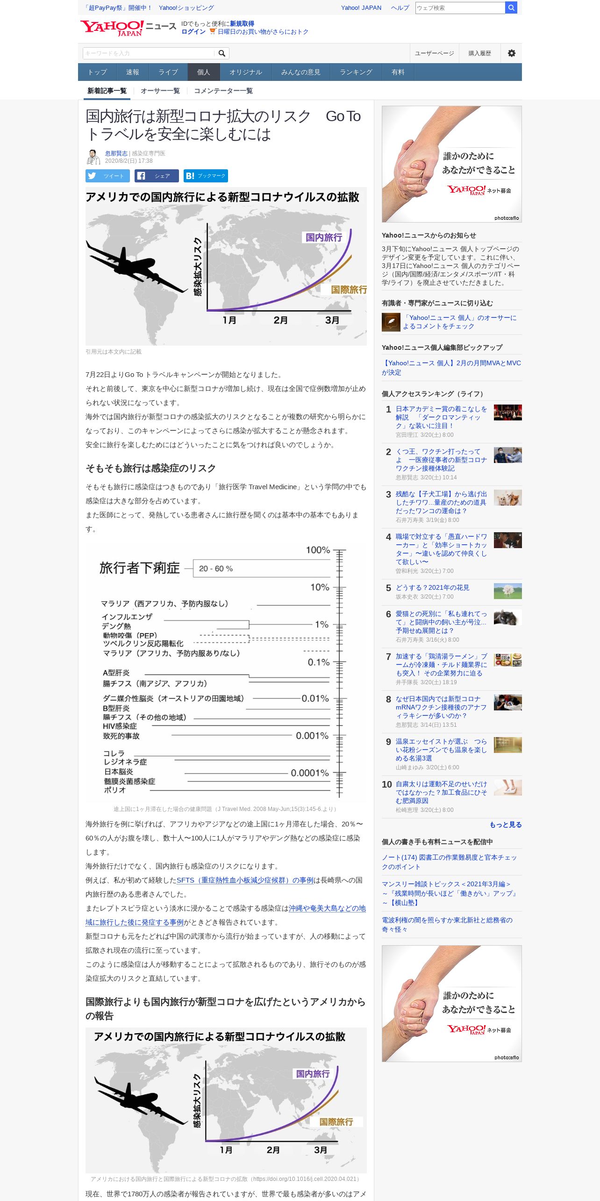Open the ランキング tab
Viewport: 600px width, 1201px height.
click(356, 72)
